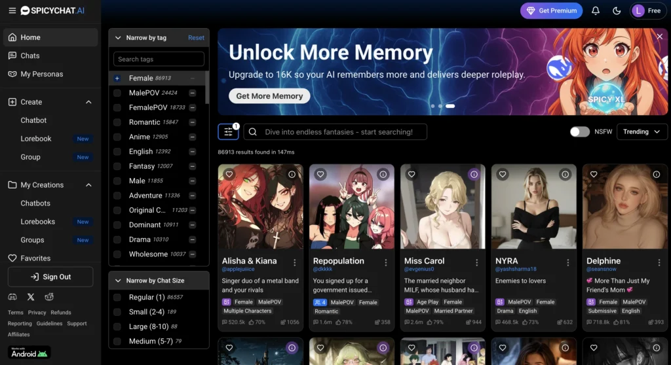Check the MalePOV tag checkbox
Screen dimensions: 671x365
point(117,93)
